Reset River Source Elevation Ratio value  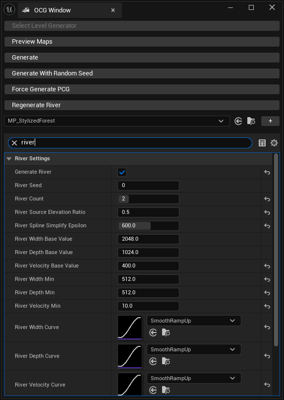[x=267, y=212]
